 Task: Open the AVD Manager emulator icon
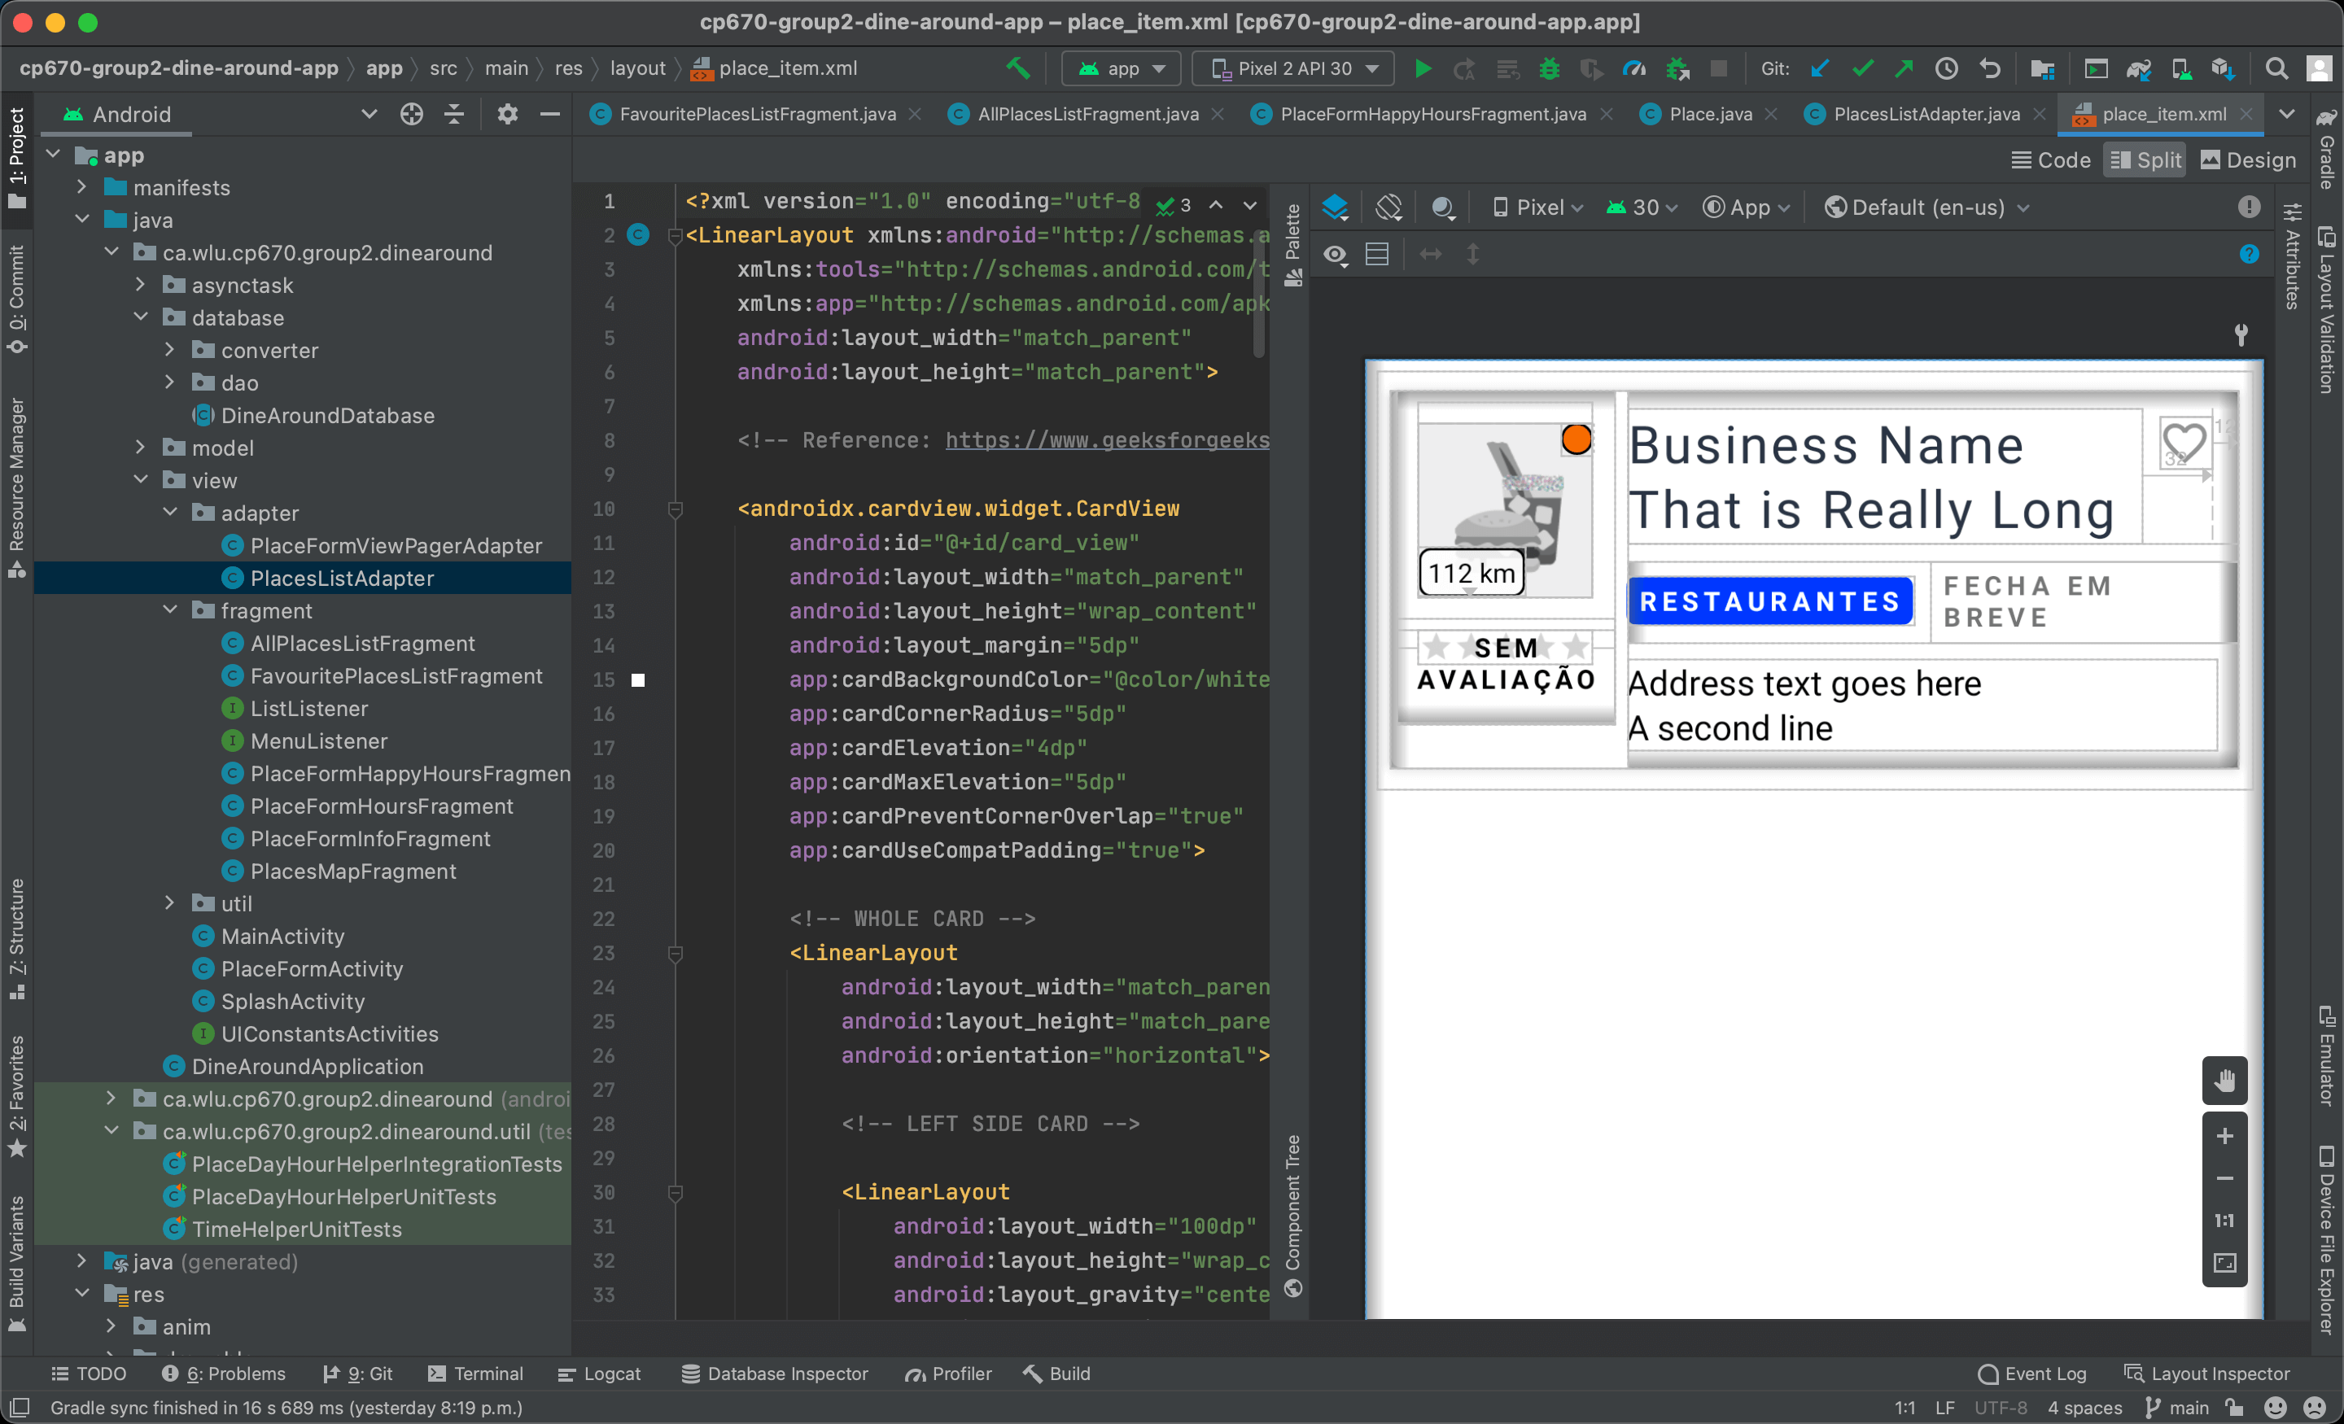pyautogui.click(x=2097, y=68)
